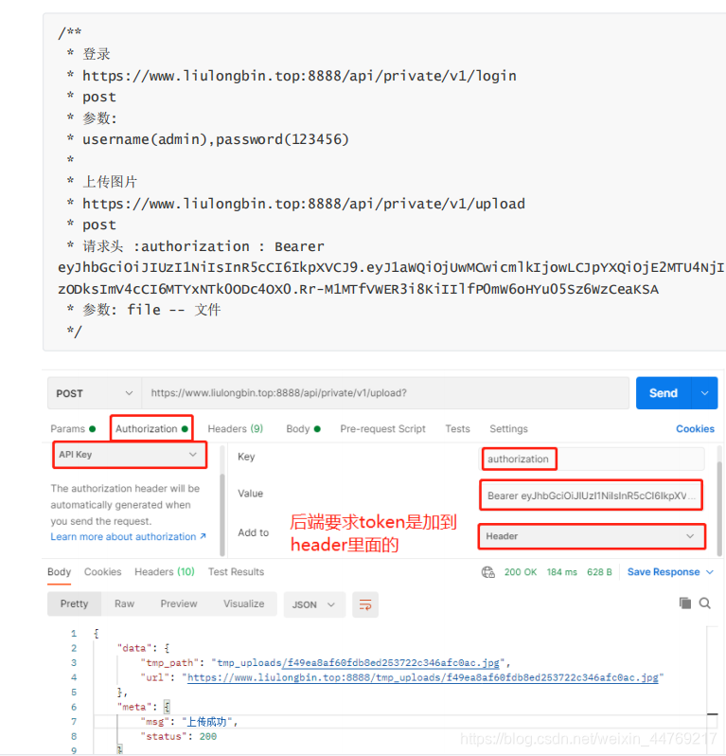Click the upload URL in the code comment
The width and height of the screenshot is (726, 756).
(304, 204)
